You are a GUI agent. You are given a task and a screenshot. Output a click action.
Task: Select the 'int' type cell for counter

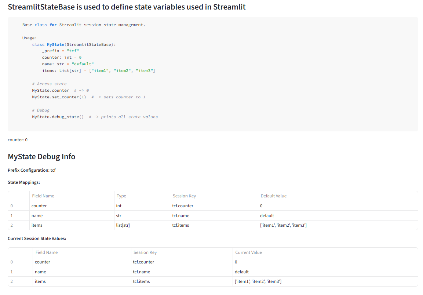142,206
